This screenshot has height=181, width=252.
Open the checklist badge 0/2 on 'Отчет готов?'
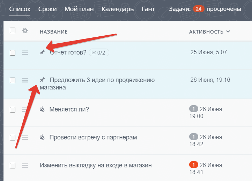coord(99,52)
